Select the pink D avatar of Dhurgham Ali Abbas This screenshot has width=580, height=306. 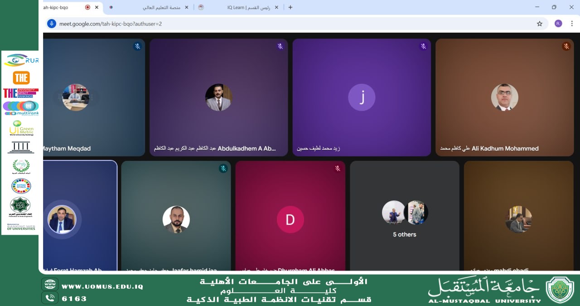(x=290, y=219)
